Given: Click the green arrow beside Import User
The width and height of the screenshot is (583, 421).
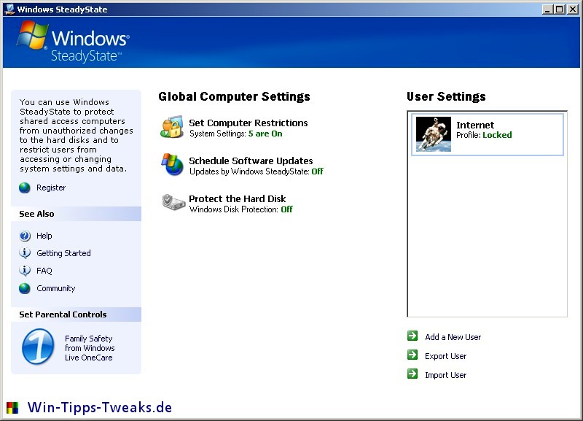Looking at the screenshot, I should tap(412, 374).
